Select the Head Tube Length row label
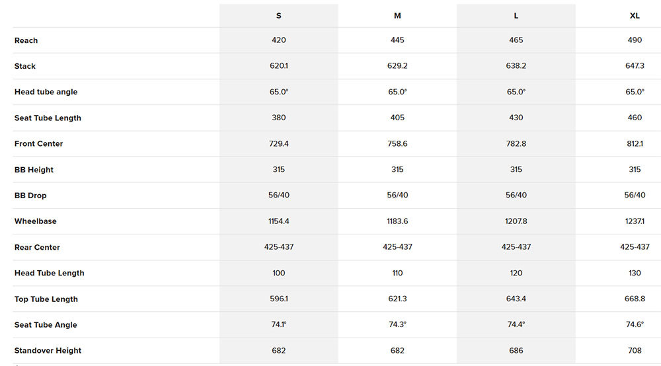Screen dimensions: 661x366 (x=50, y=273)
